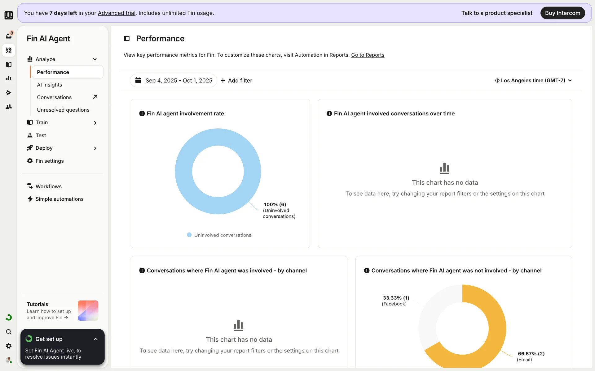This screenshot has width=595, height=371.
Task: Open the Los Angeles time zone dropdown
Action: click(x=533, y=80)
